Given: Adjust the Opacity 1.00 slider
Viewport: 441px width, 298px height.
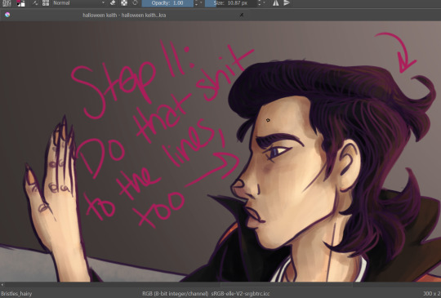Looking at the screenshot, I should [x=167, y=3].
